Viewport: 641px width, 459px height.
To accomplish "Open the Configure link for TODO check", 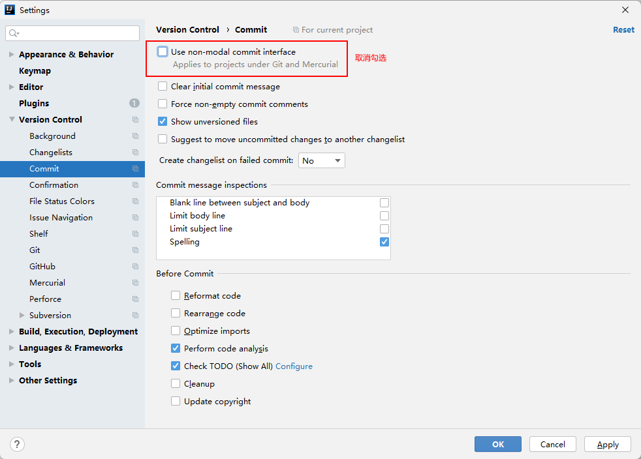I will [x=294, y=366].
